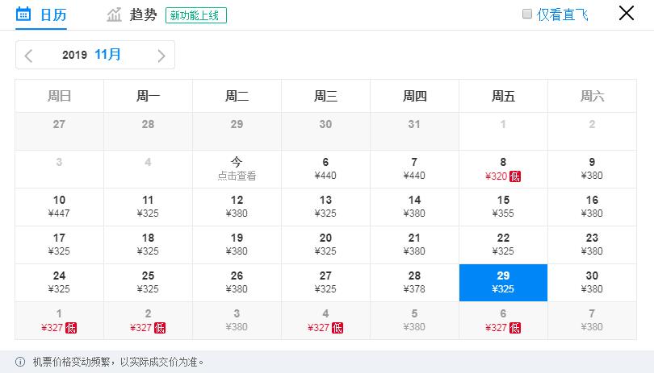Screen dimensions: 654x373
Task: Select December 2 priced ¥327
Action: (x=148, y=321)
